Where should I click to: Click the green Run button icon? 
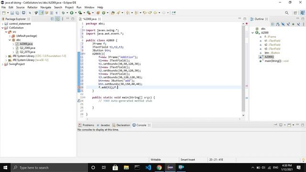tap(72, 13)
